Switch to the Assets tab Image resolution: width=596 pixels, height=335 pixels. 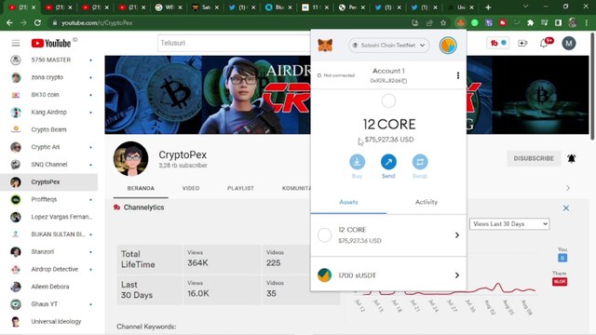[x=348, y=202]
